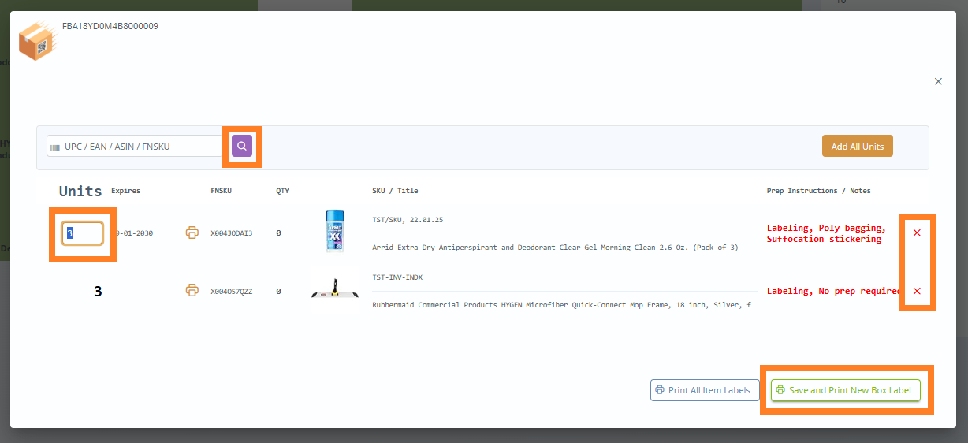The image size is (968, 443).
Task: Print item label for Arrid deodorant row
Action: pyautogui.click(x=192, y=233)
